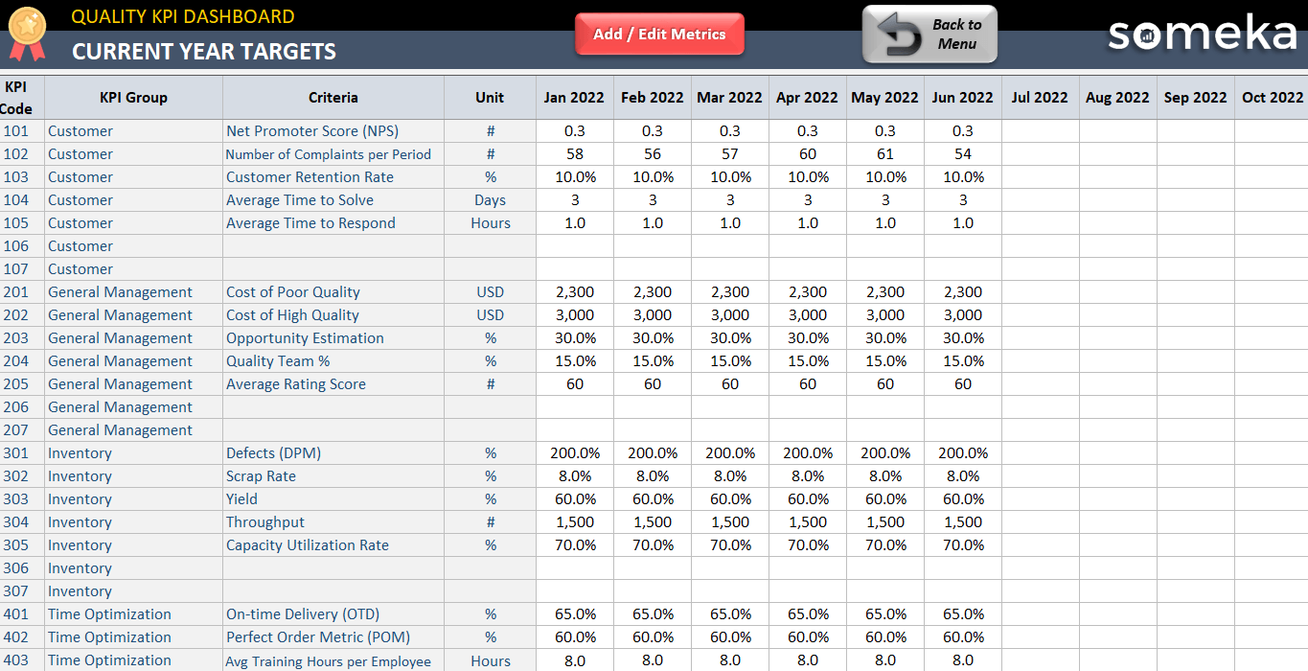Screen dimensions: 1308x671
Task: Select the Quality Team % cell
Action: tap(333, 361)
